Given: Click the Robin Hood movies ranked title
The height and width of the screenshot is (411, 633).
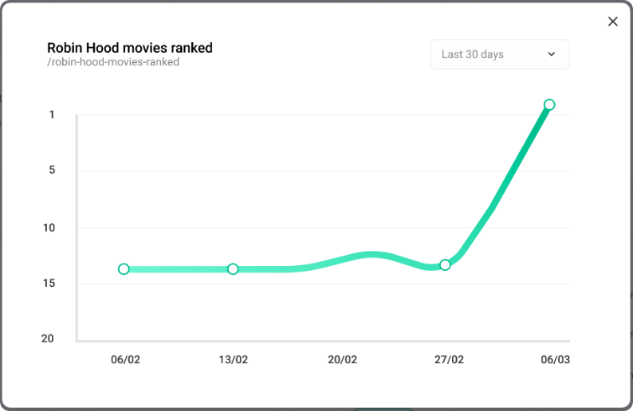Looking at the screenshot, I should 130,48.
